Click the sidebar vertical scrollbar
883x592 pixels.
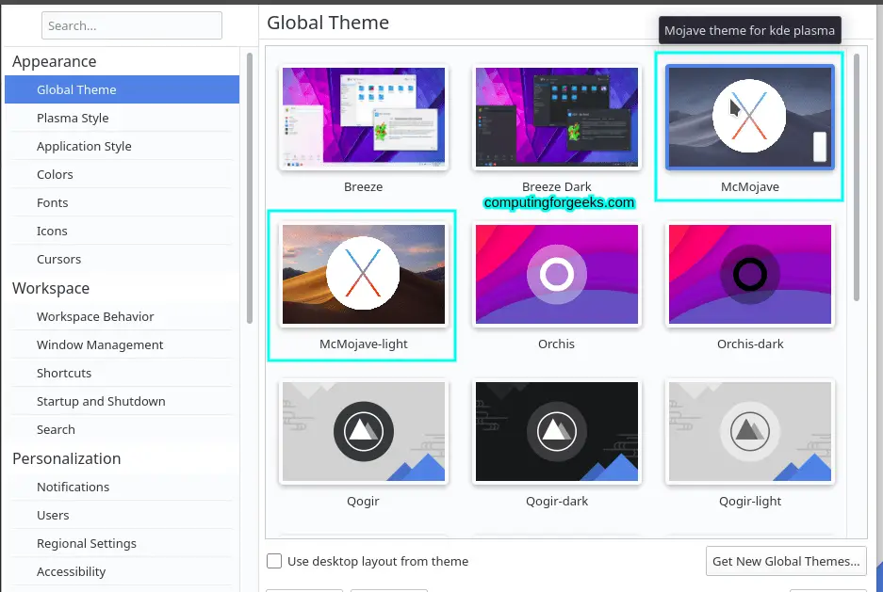(250, 188)
